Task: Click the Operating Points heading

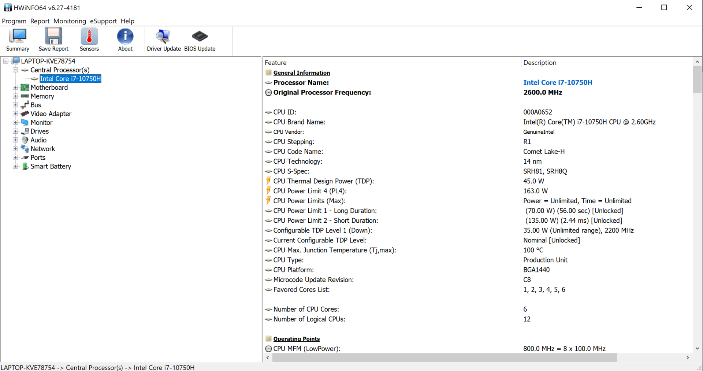Action: [297, 339]
